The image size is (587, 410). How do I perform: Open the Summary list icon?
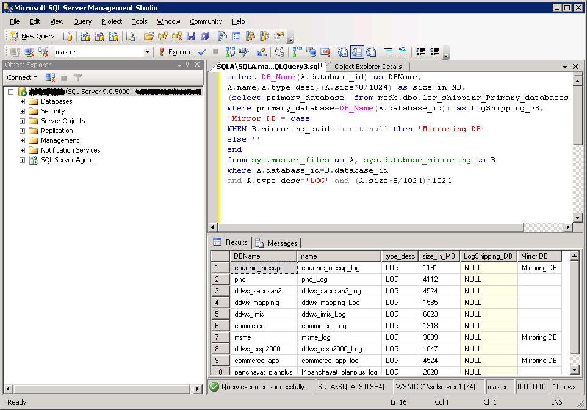click(x=236, y=36)
